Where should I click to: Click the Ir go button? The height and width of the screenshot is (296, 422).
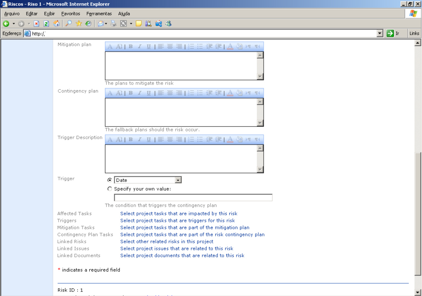[393, 33]
